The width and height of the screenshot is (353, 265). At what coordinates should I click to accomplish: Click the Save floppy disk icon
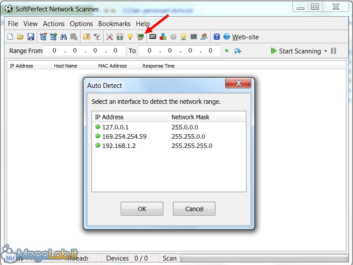point(31,37)
